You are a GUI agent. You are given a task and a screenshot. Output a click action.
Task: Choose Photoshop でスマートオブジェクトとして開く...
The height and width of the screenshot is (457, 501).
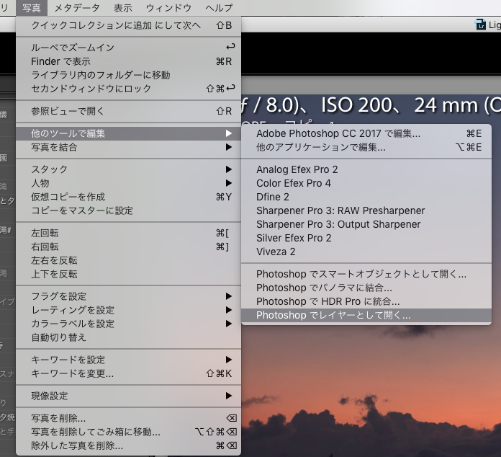pyautogui.click(x=366, y=274)
